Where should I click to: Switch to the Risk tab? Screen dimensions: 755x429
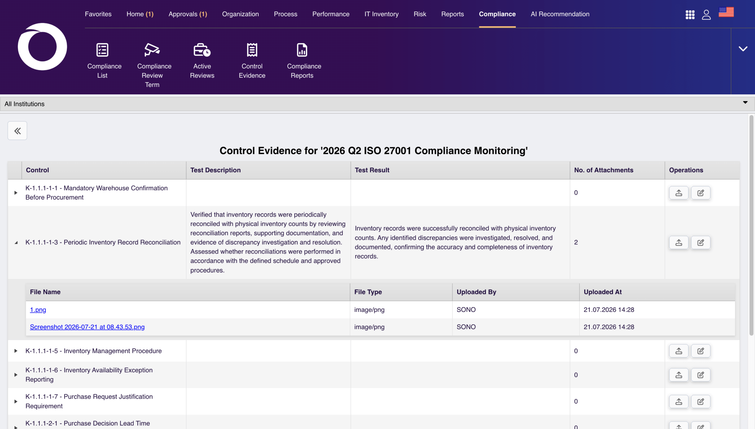pyautogui.click(x=420, y=14)
